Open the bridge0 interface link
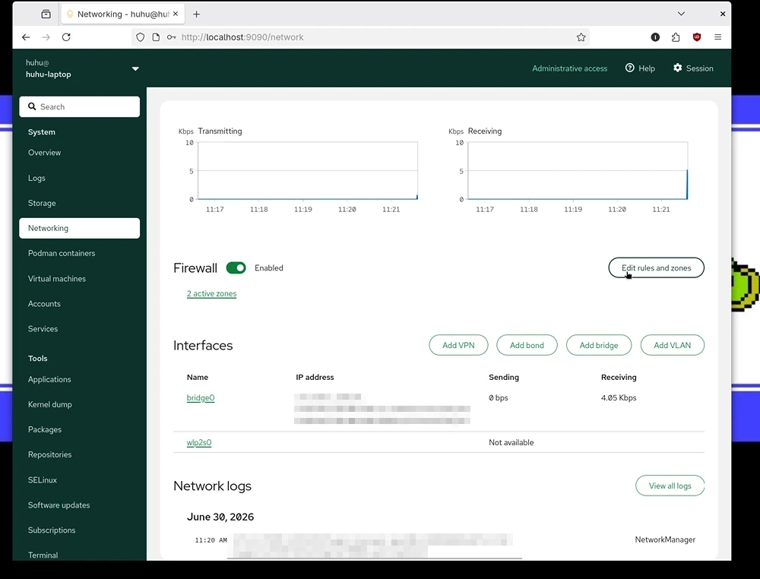 [201, 398]
